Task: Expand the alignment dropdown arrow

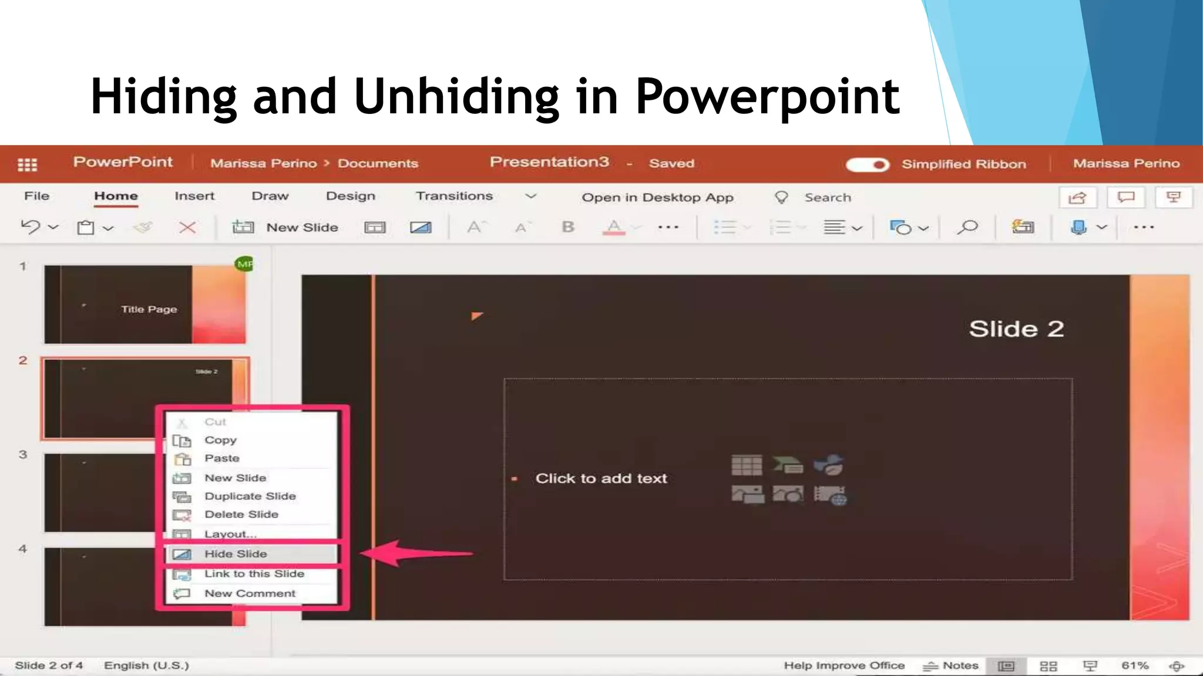Action: pyautogui.click(x=858, y=228)
